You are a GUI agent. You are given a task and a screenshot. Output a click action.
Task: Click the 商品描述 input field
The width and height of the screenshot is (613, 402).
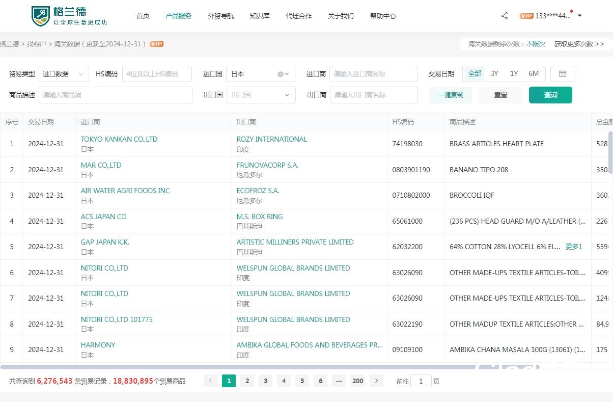[116, 95]
